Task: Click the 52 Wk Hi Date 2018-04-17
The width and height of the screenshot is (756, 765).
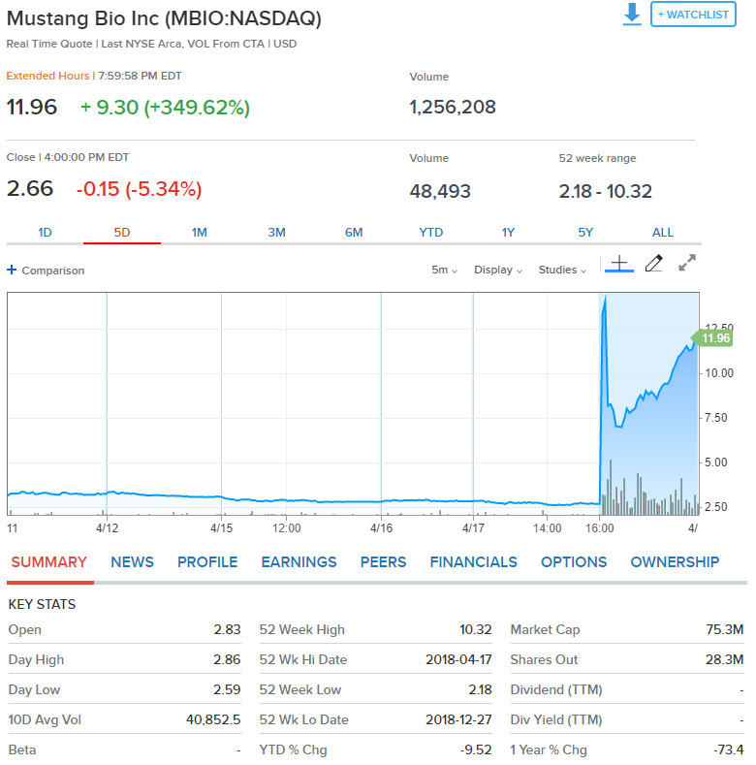Action: click(x=459, y=659)
